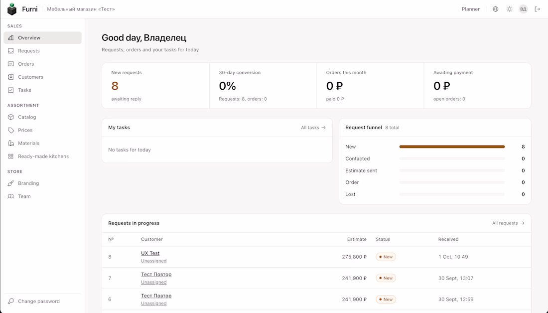Click the logout icon in header

538,9
